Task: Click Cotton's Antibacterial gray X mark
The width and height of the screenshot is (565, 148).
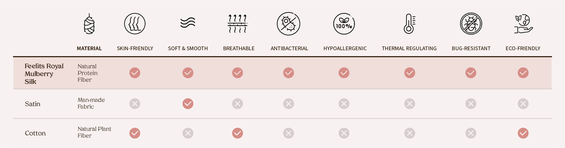Action: [x=288, y=133]
